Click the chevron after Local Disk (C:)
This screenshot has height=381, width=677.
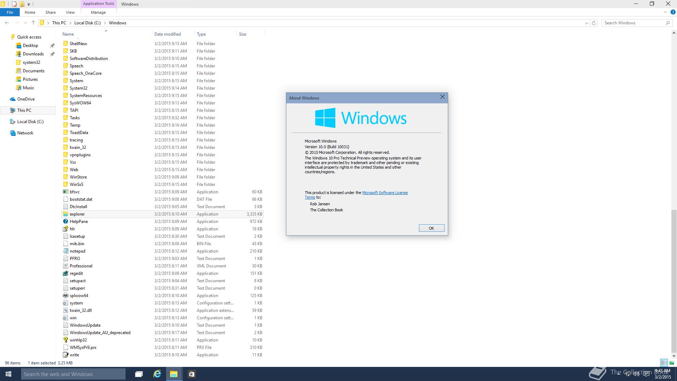coord(105,23)
